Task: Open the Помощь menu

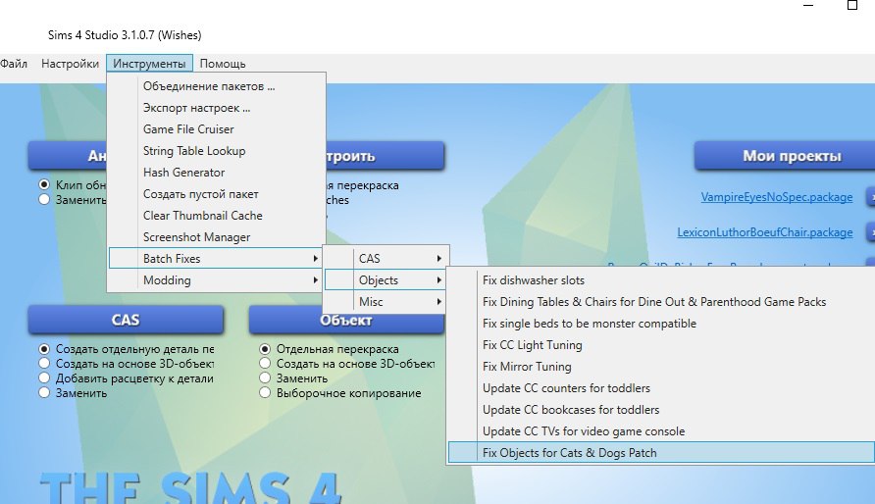Action: pos(223,64)
